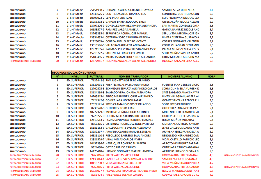Click FUERA SELECCIÓN FALTA CUPO in SANHUEZA row
Image resolution: width=261 pixels, height=179 pixels.
click(x=25, y=159)
